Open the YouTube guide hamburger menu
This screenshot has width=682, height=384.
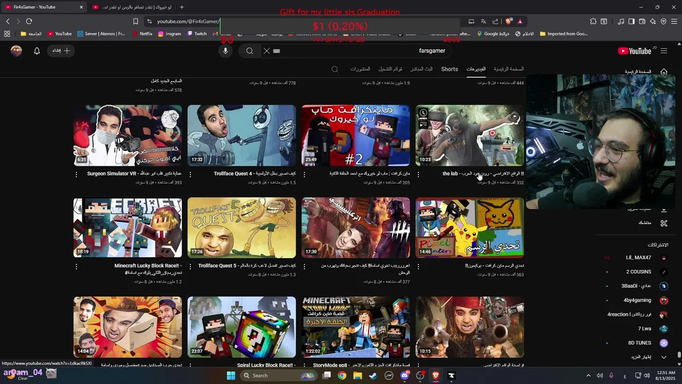pyautogui.click(x=663, y=51)
